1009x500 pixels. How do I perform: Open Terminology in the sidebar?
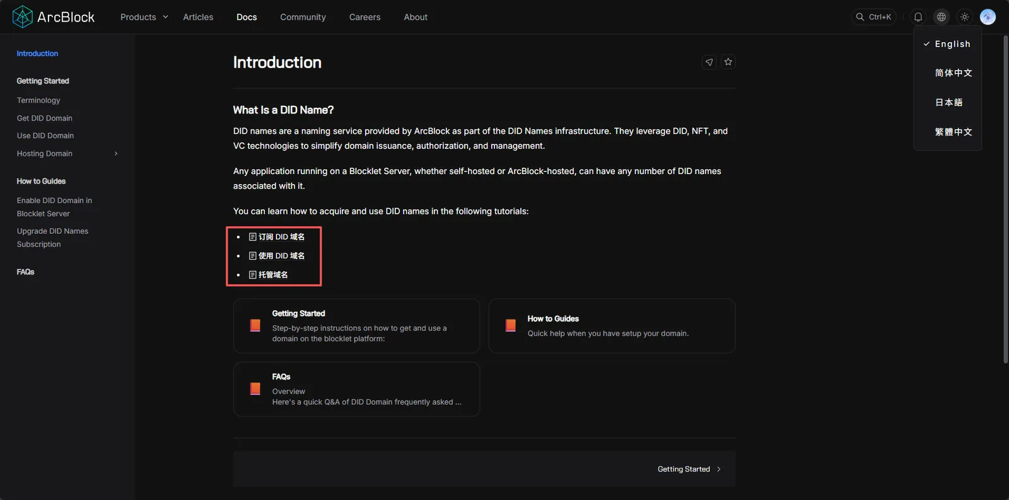[38, 100]
